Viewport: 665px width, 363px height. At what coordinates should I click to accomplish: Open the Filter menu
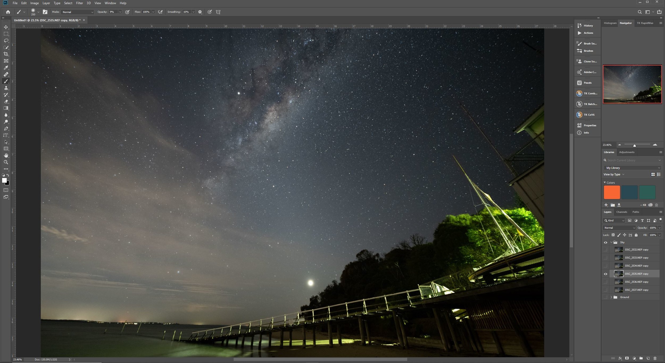79,3
